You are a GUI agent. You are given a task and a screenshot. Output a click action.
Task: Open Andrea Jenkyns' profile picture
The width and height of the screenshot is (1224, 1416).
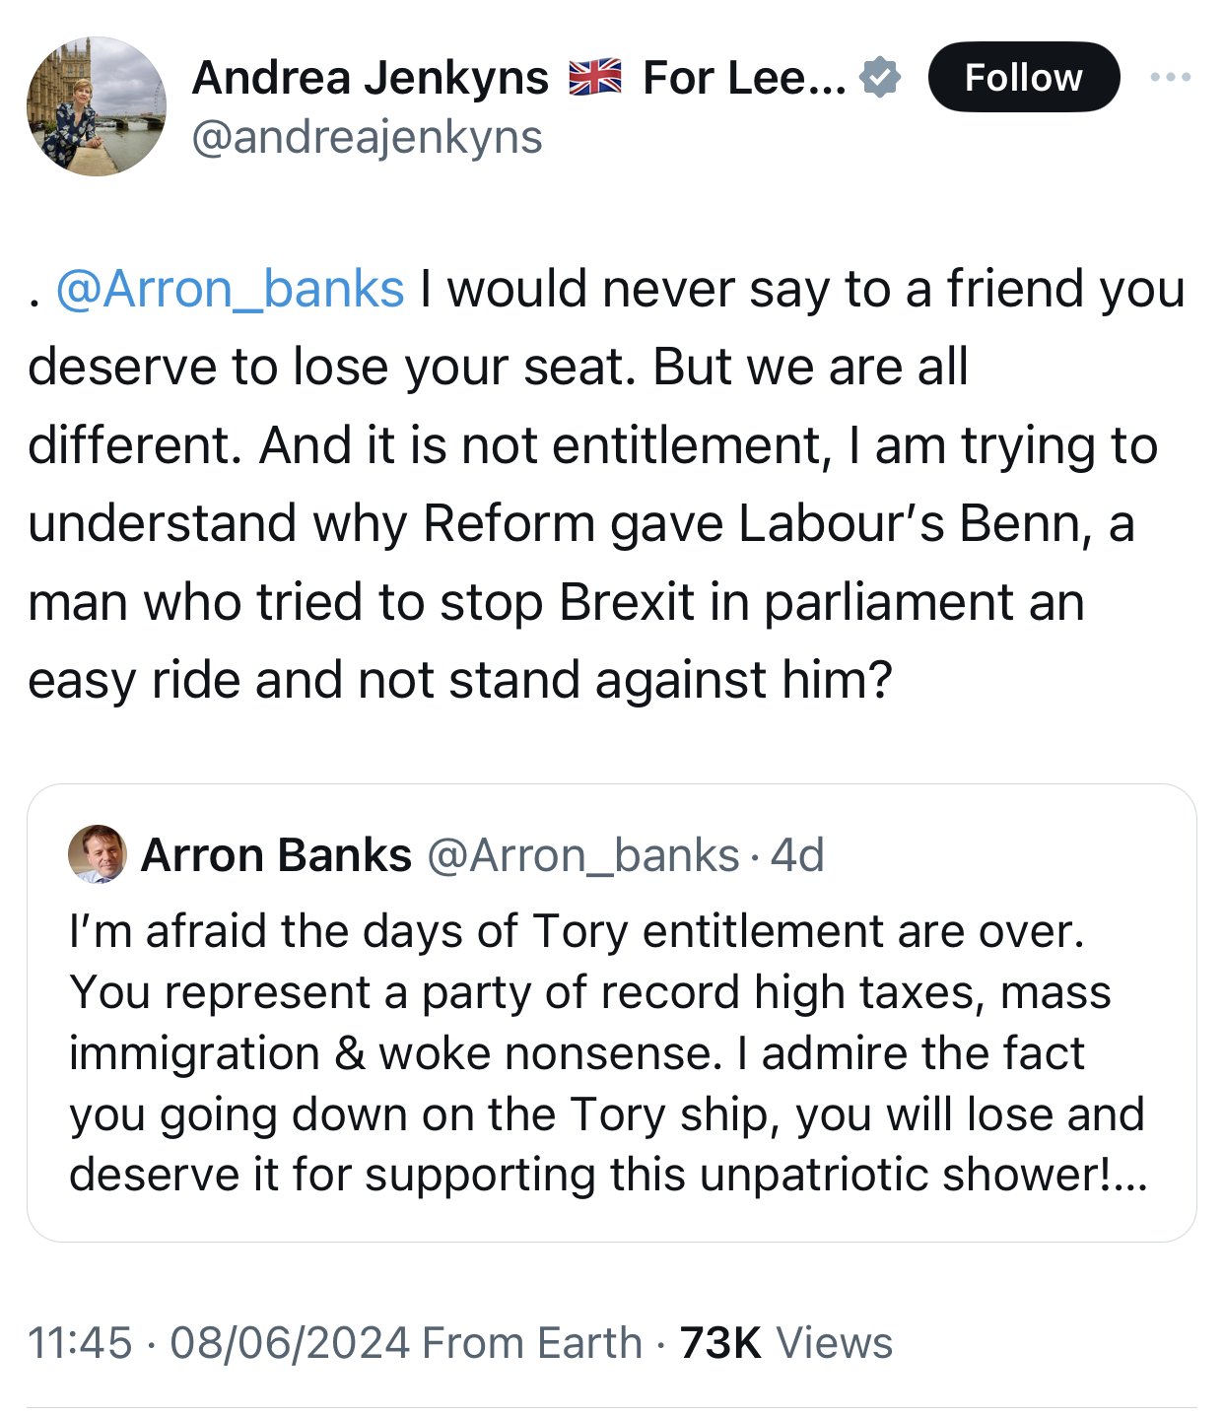[96, 106]
